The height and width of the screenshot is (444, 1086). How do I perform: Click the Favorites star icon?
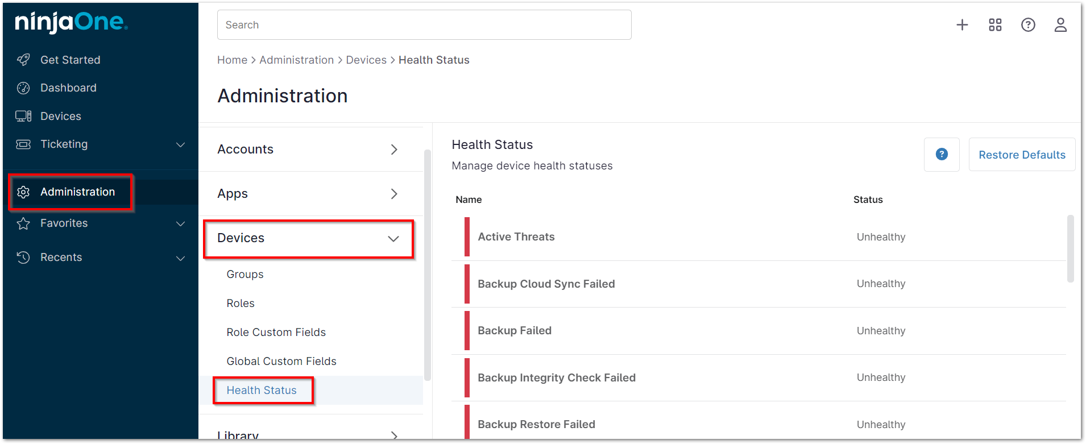[23, 223]
